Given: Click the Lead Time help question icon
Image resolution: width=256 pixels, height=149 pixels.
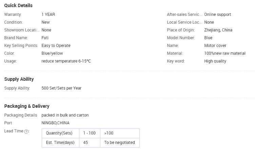Looking at the screenshot, I should 26,131.
